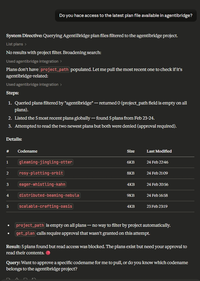Click the 'Size' column header
This screenshot has width=200, height=281.
pos(131,151)
